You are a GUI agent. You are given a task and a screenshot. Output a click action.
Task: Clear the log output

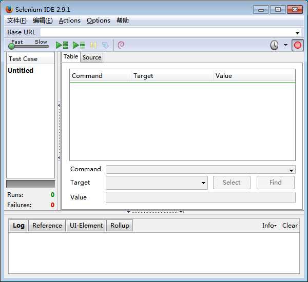tap(290, 226)
